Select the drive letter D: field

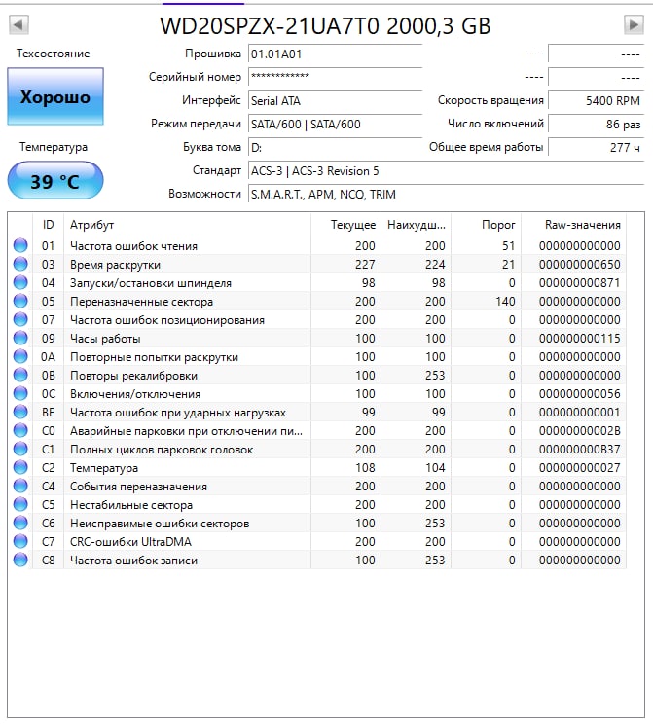coord(336,147)
